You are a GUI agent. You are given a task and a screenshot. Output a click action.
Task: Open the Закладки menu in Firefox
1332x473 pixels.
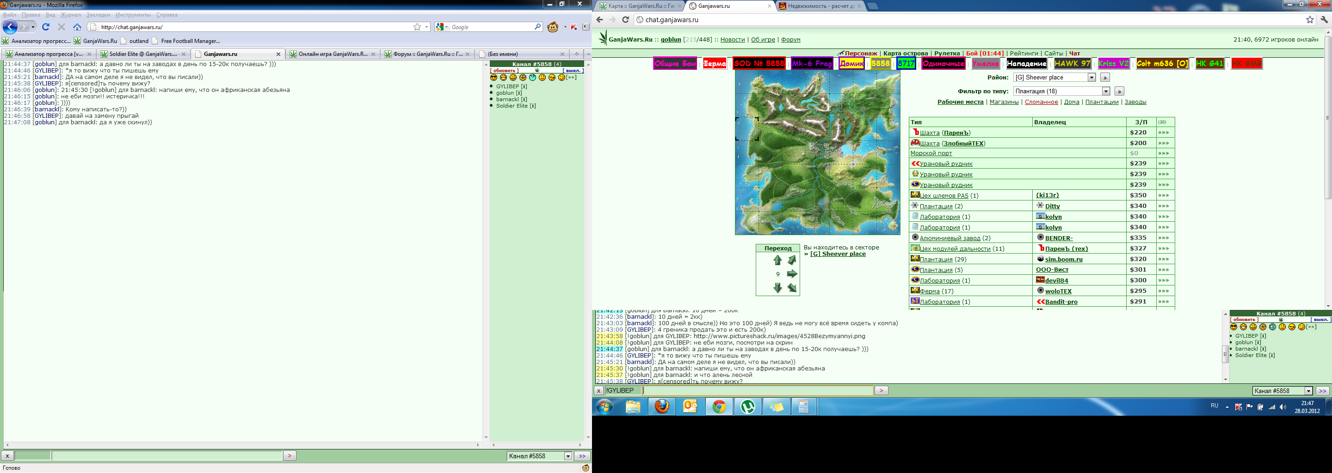(98, 15)
